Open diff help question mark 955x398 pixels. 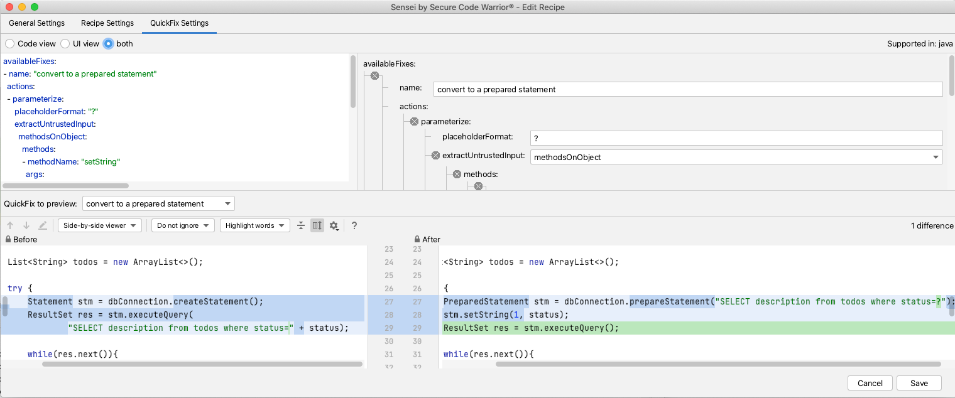pos(354,225)
